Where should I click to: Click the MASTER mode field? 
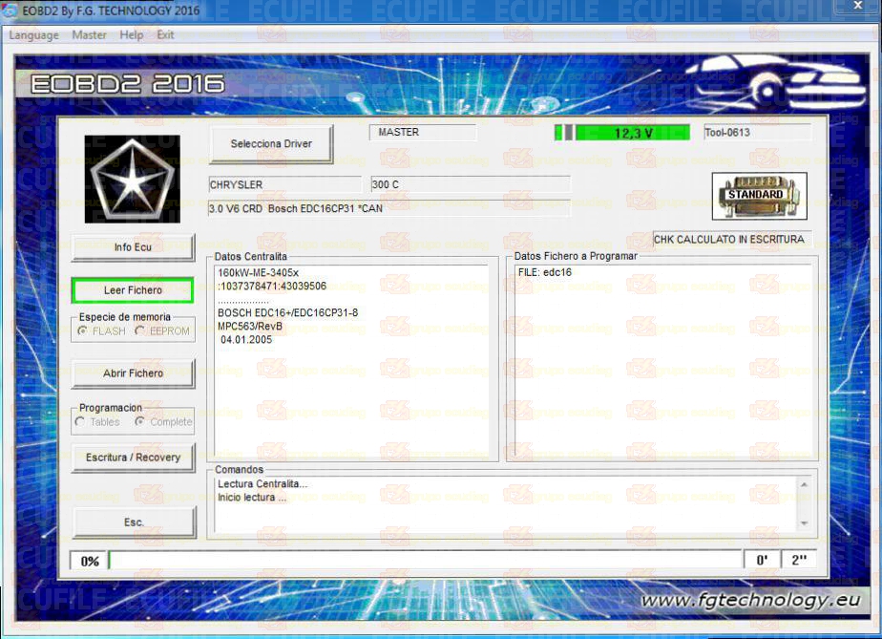423,133
